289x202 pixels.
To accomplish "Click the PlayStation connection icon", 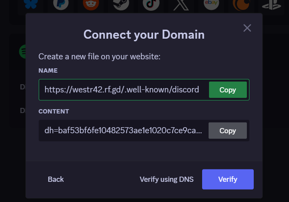I will [271, 4].
